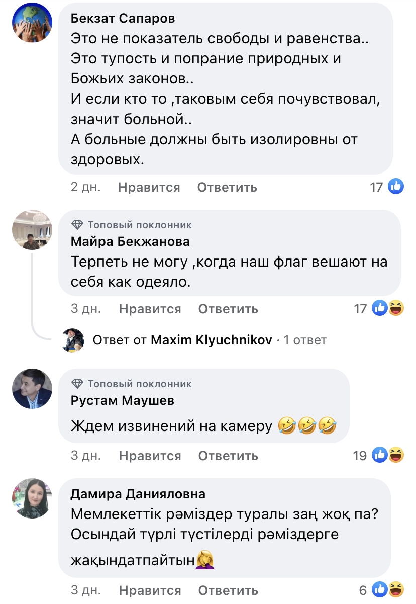Screen dimensions: 416x604
Task: View reactions icons on Майра Бекжанова's comment
Action: point(388,308)
